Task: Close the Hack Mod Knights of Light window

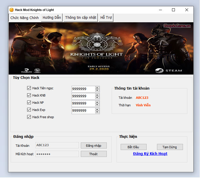Action: 187,10
